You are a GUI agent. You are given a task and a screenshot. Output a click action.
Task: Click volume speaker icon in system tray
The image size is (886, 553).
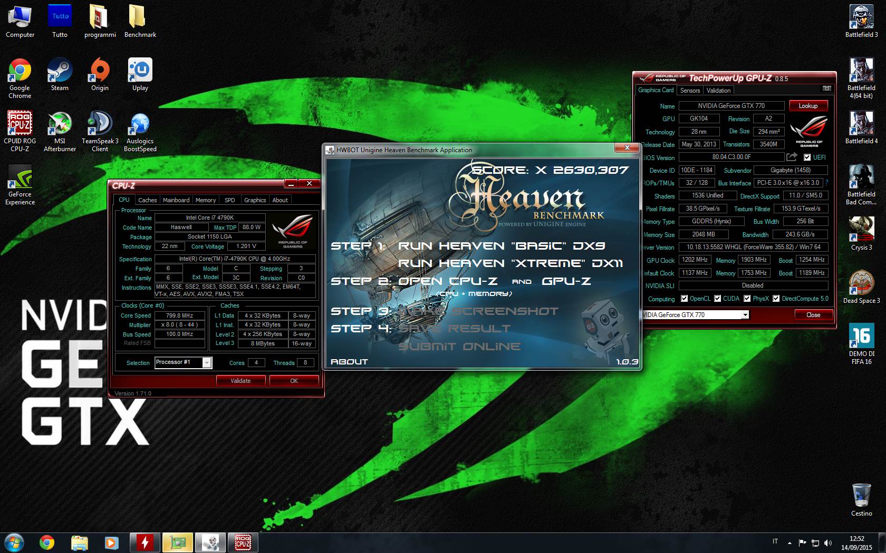coord(827,542)
